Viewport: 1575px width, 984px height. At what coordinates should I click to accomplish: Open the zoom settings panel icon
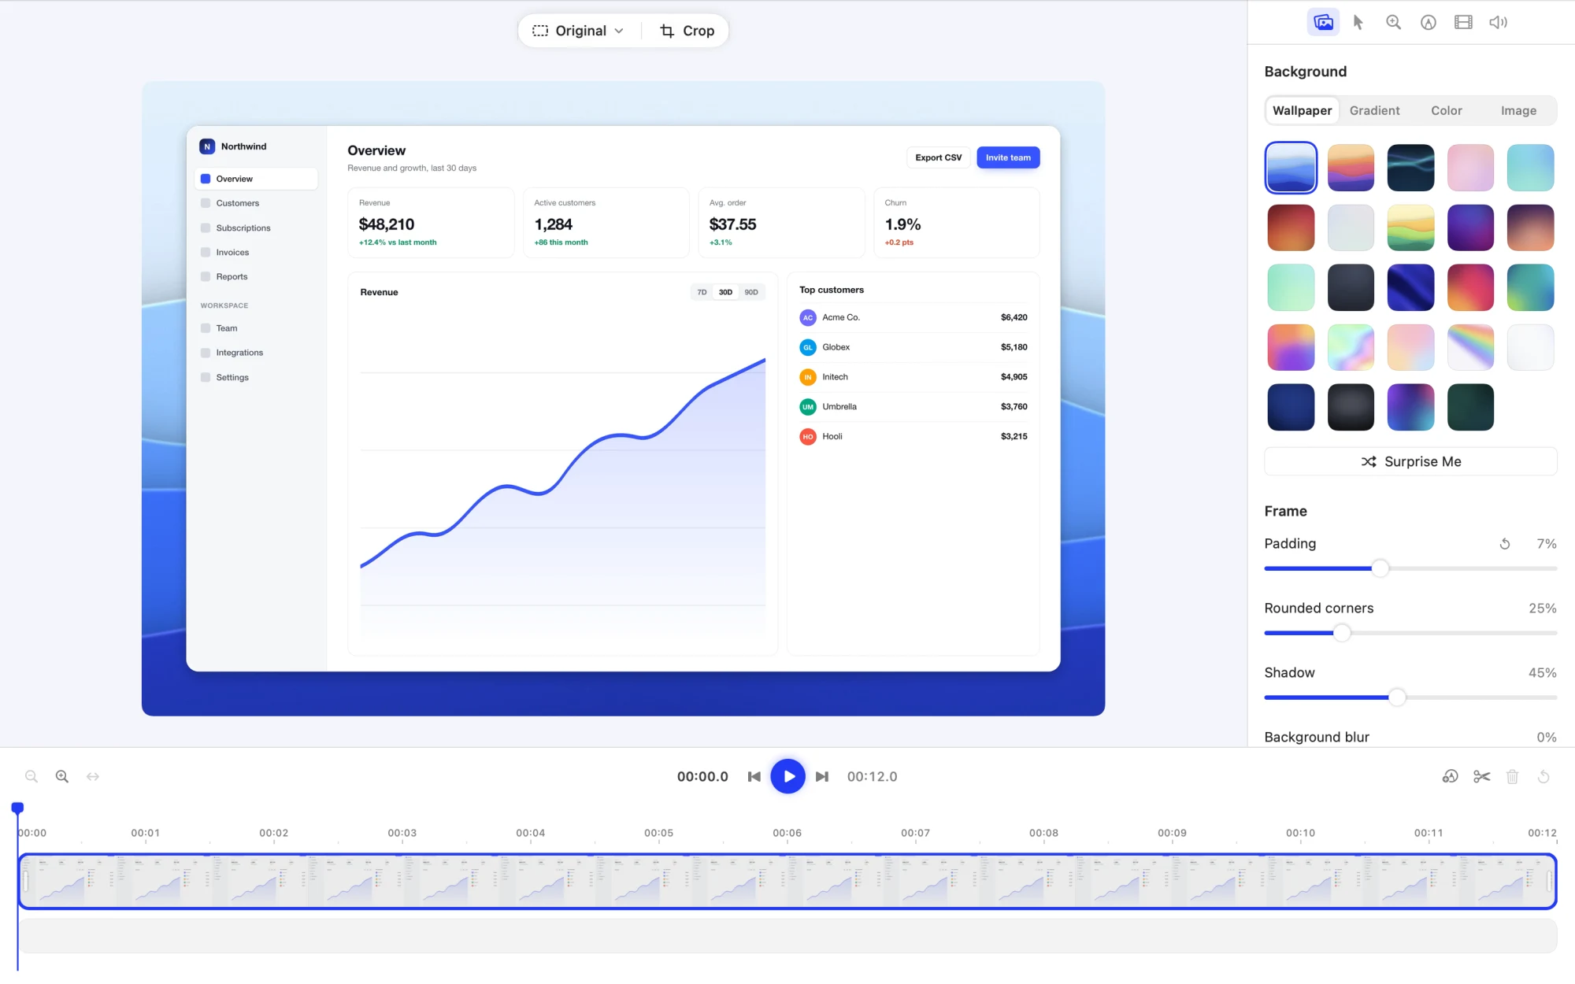[x=1393, y=22]
